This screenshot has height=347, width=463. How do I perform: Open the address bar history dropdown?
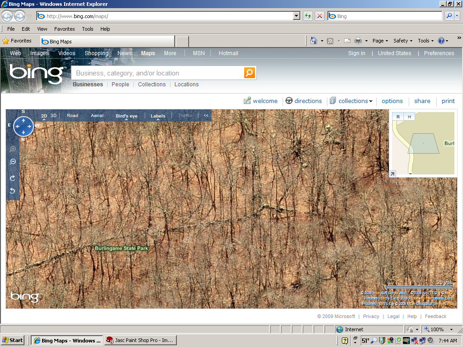pos(297,16)
